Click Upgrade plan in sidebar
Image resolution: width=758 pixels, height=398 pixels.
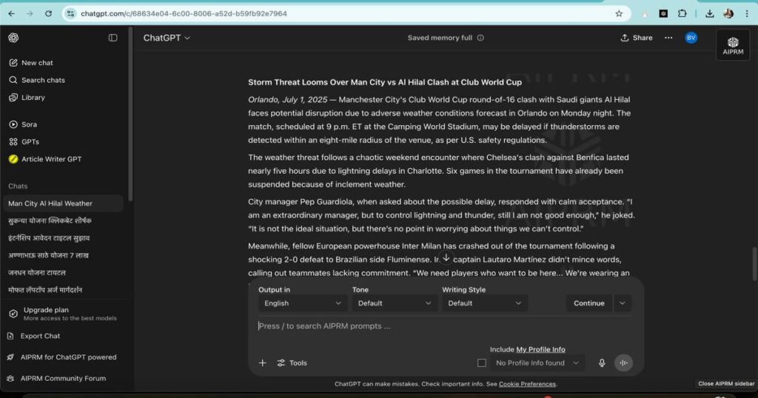pyautogui.click(x=63, y=314)
